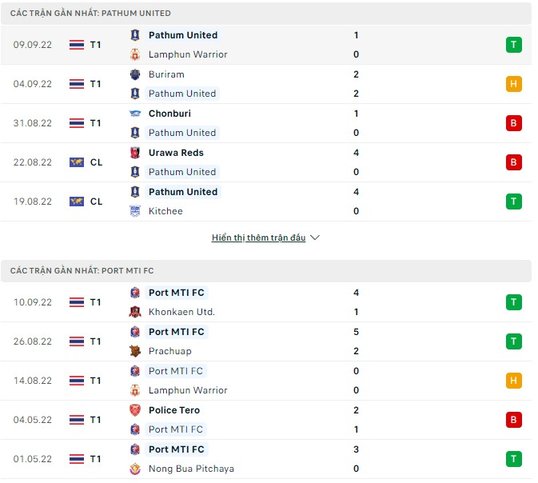This screenshot has width=538, height=483.
Task: Click the Thailand flag T1 label on 04.09.22
Action: [x=86, y=84]
